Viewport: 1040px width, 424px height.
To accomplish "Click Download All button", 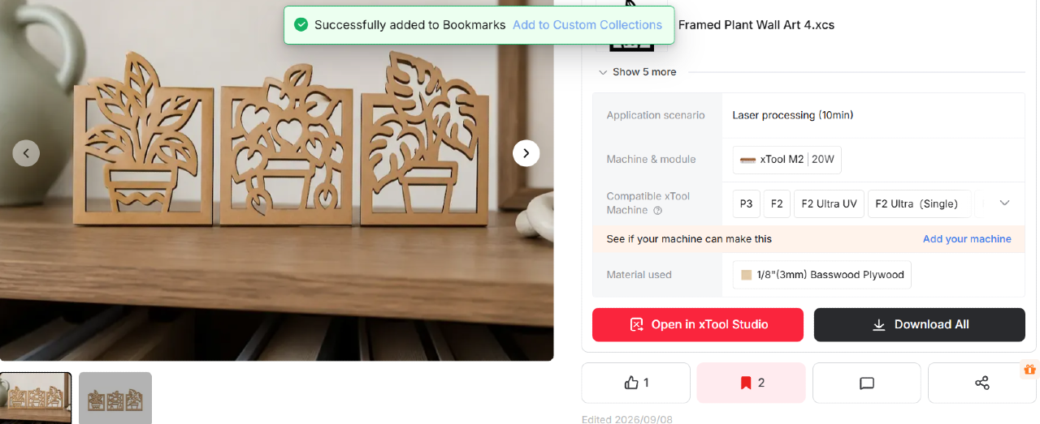I will pos(920,324).
